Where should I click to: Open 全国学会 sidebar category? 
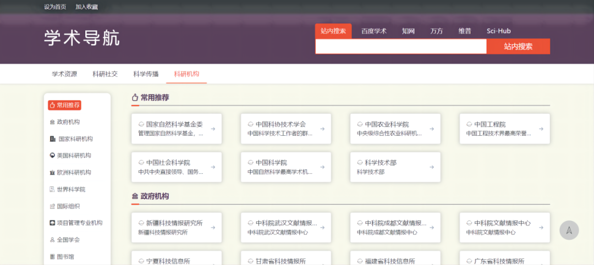[65, 240]
